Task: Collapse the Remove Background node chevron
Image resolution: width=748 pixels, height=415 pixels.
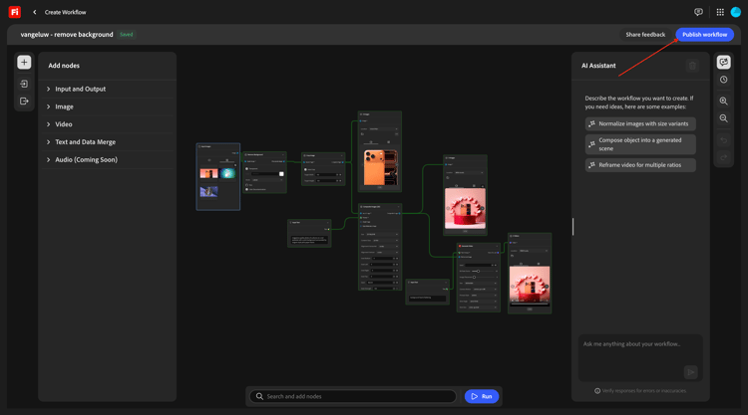Action: (x=283, y=154)
